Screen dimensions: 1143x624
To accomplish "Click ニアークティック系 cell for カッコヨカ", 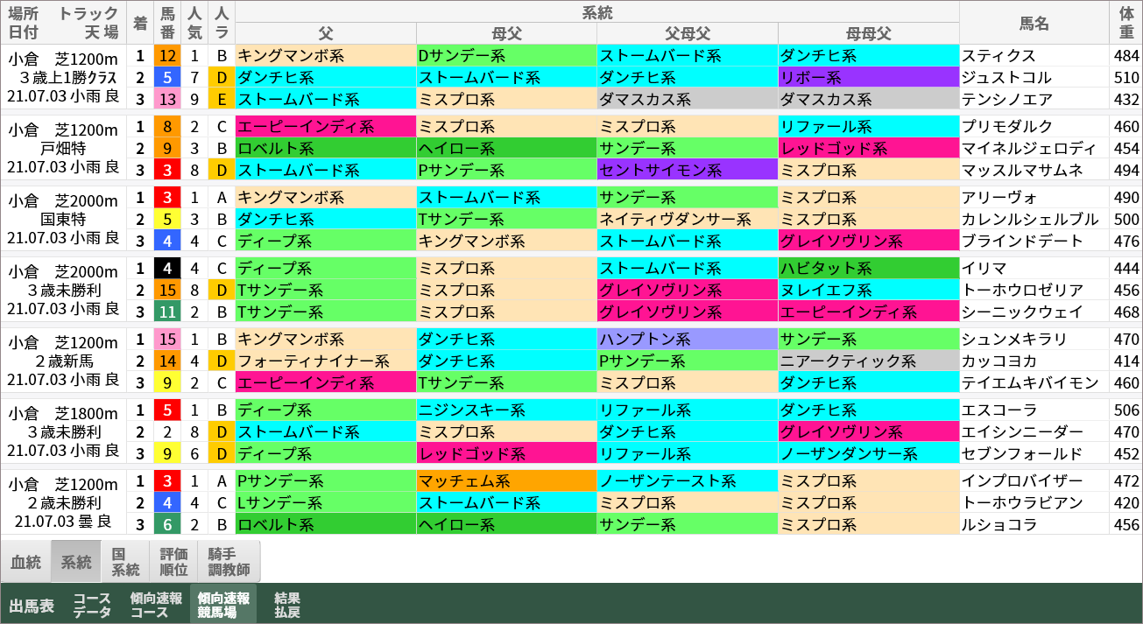I will [869, 361].
